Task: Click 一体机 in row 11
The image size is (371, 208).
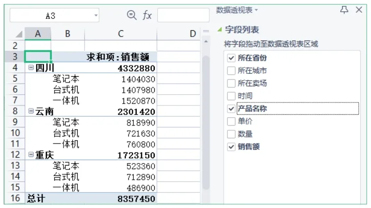Action: 66,144
